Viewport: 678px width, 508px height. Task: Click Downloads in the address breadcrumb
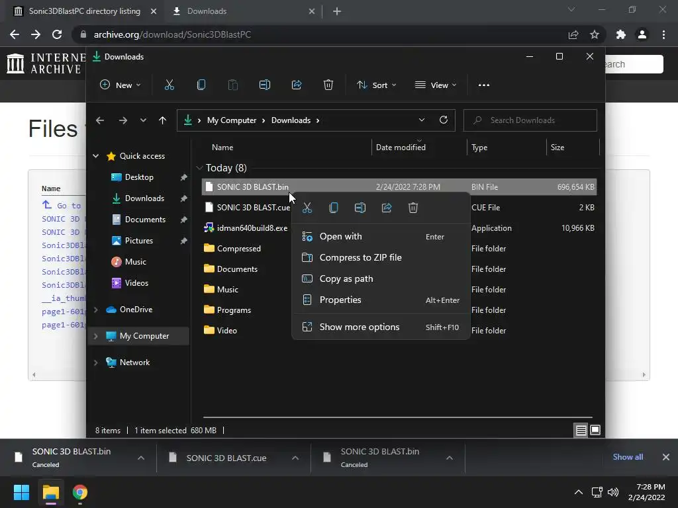(x=291, y=120)
